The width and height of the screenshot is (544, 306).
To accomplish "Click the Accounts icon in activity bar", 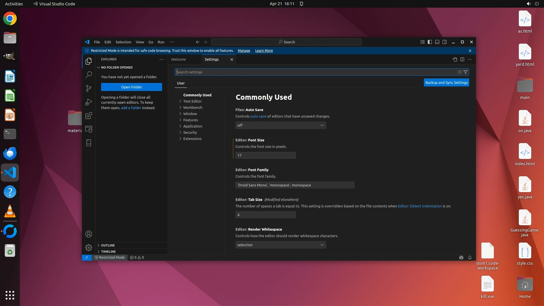I will pyautogui.click(x=89, y=234).
